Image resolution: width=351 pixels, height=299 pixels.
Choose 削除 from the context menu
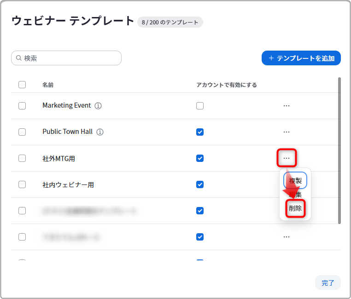[295, 208]
